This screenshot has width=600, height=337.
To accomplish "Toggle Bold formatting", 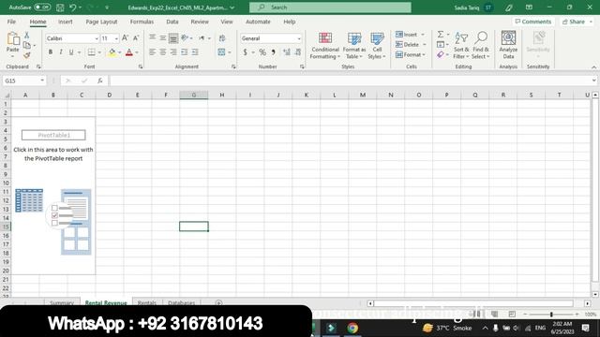I will click(x=50, y=52).
